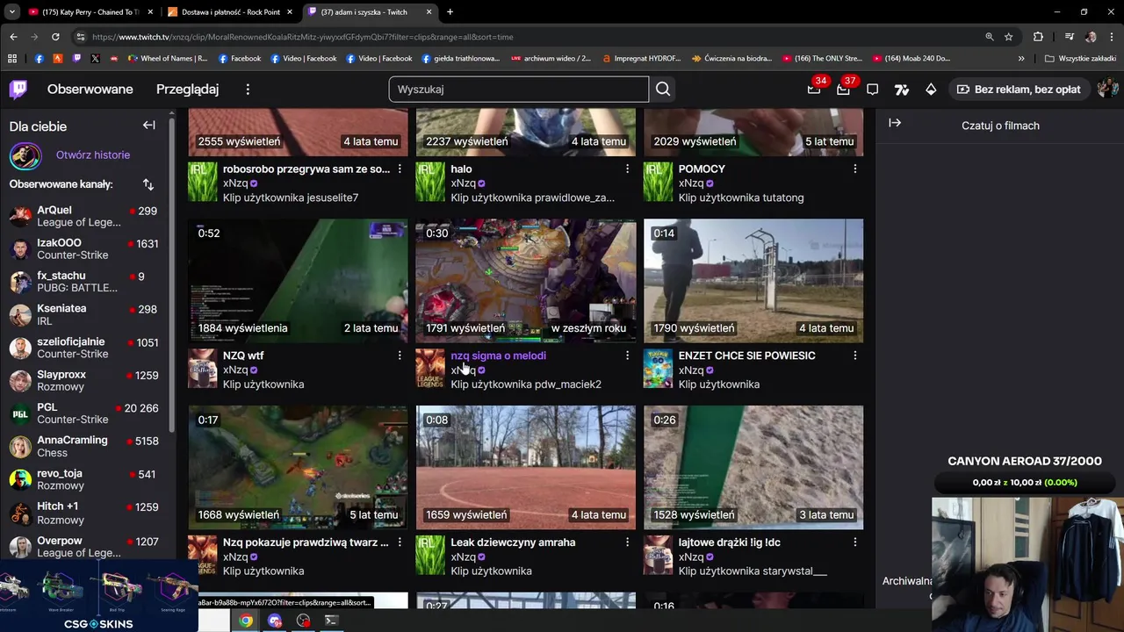Open the user avatar menu
The height and width of the screenshot is (632, 1124).
click(1106, 89)
